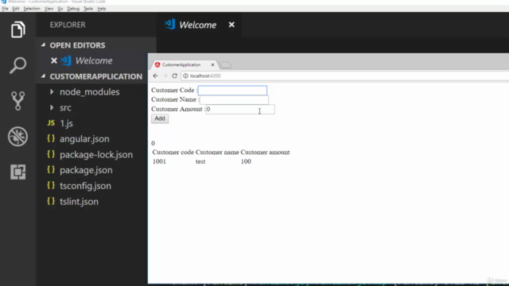View site info icon in address bar
509x286 pixels.
click(185, 76)
